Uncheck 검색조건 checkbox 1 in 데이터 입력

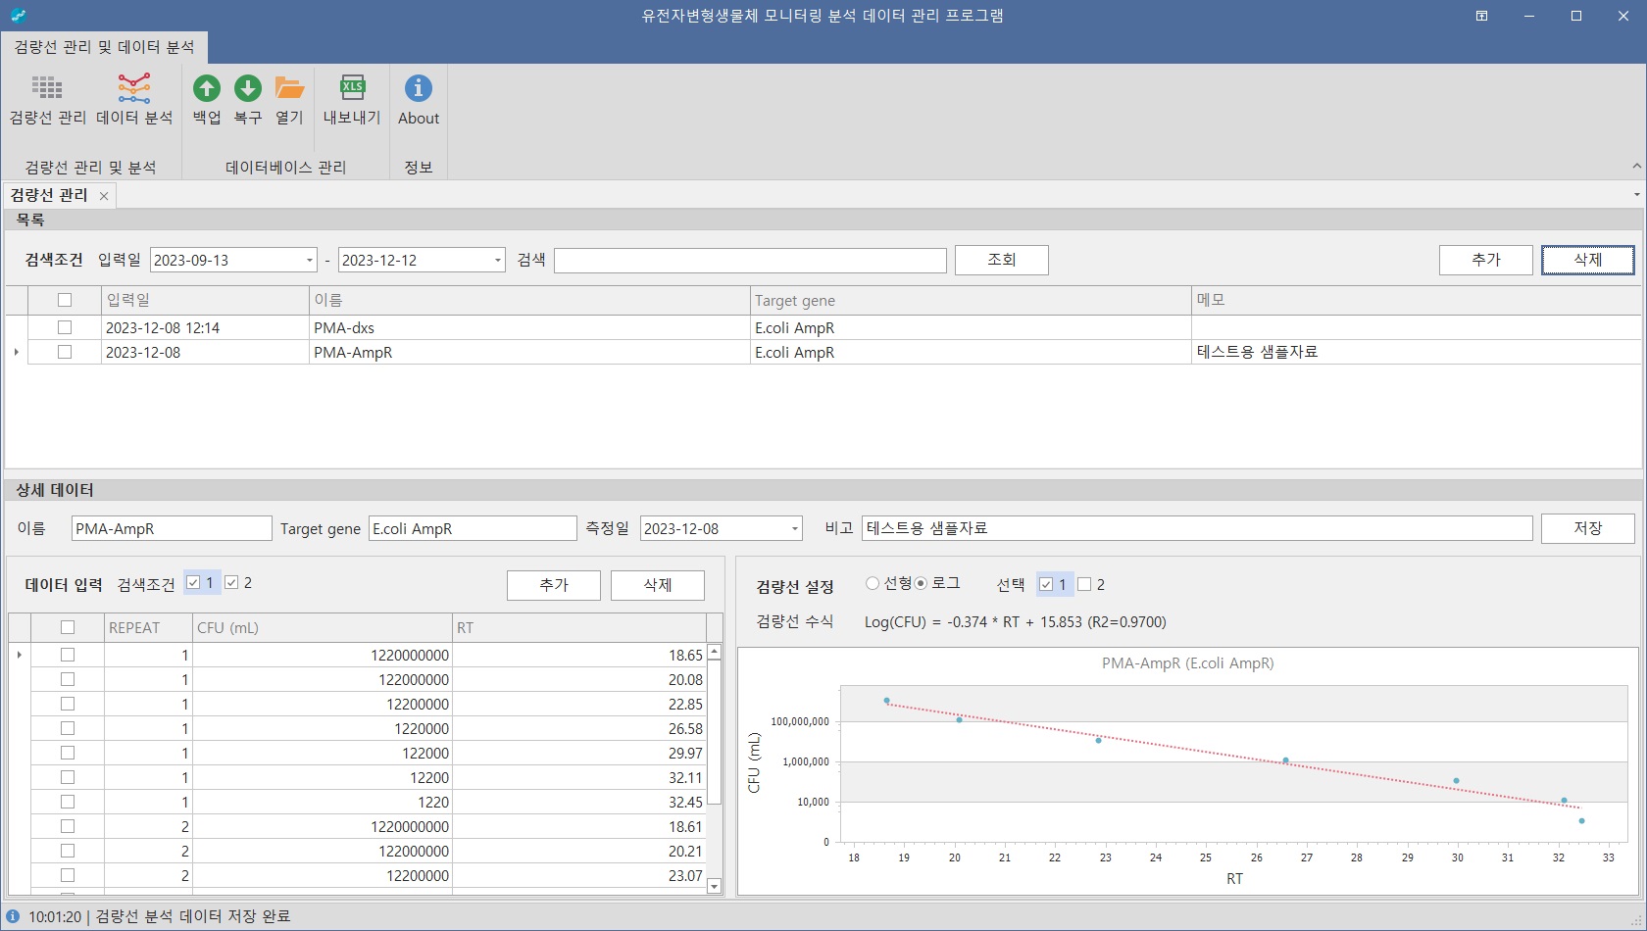point(193,582)
